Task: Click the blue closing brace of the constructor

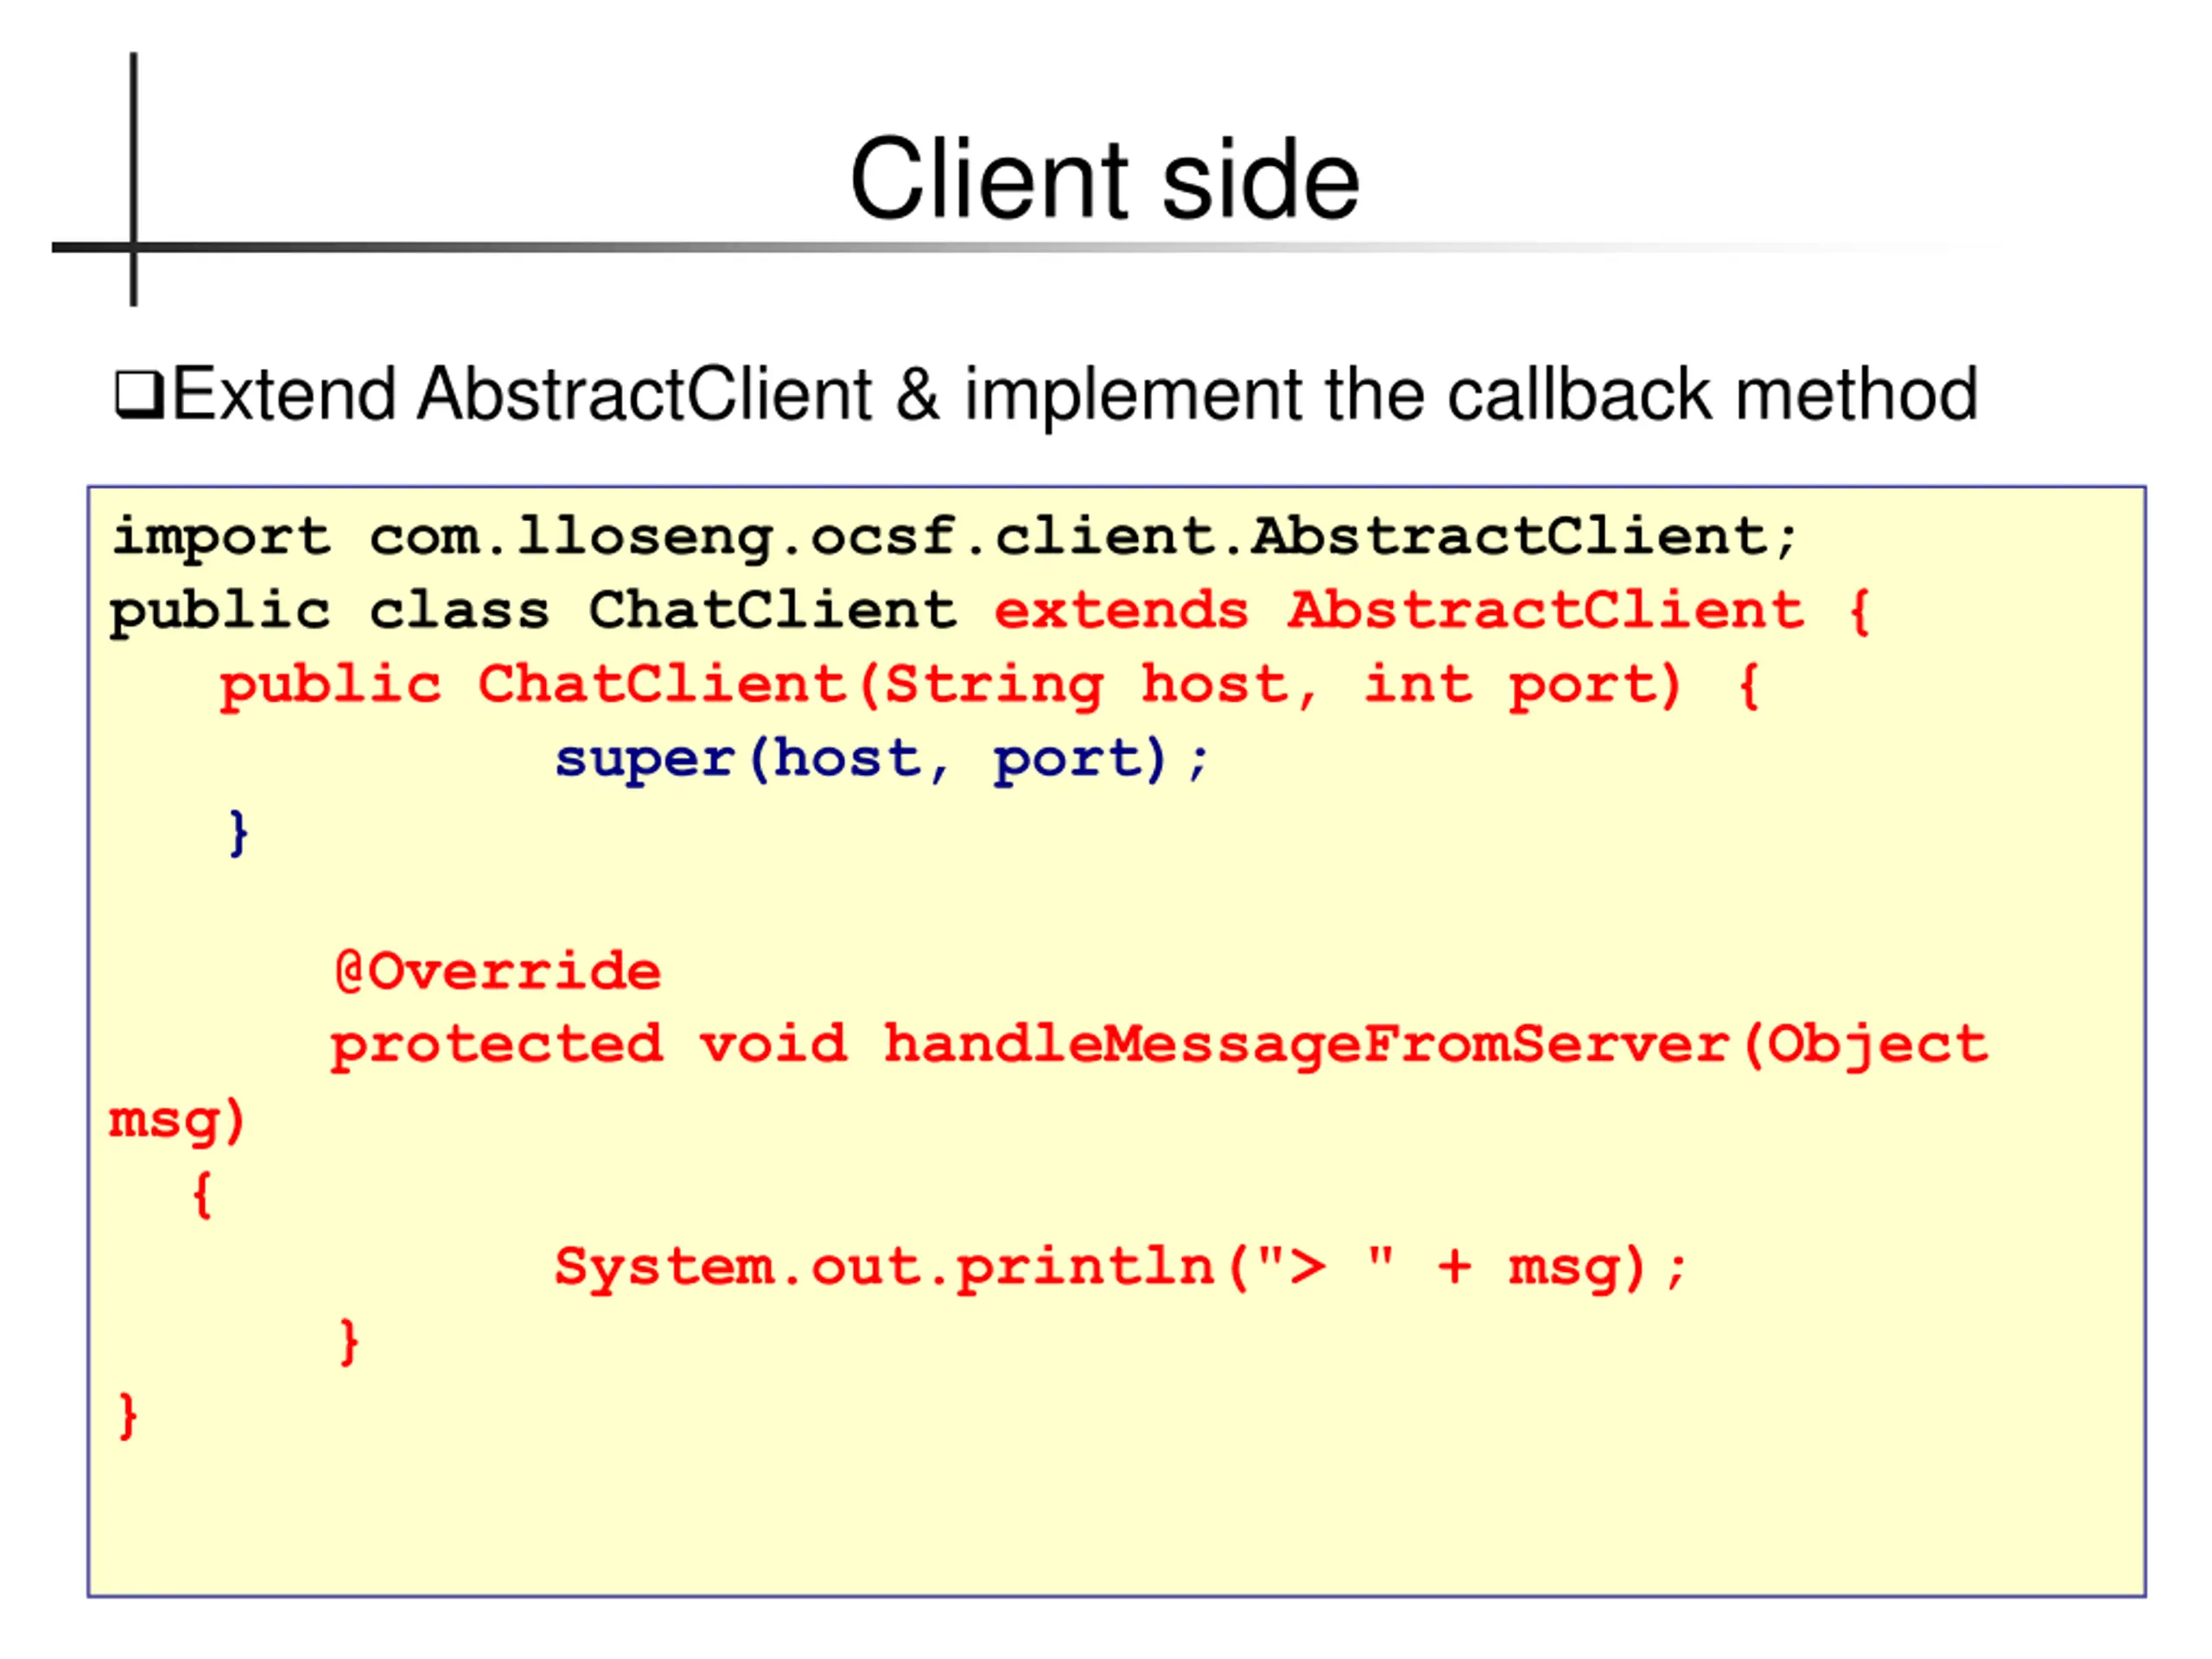Action: 238,833
